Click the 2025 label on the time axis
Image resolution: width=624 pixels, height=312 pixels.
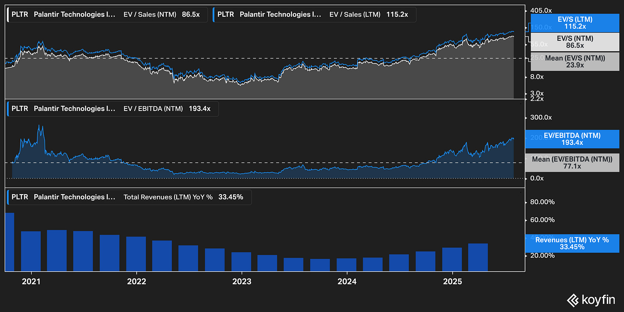[x=453, y=282]
